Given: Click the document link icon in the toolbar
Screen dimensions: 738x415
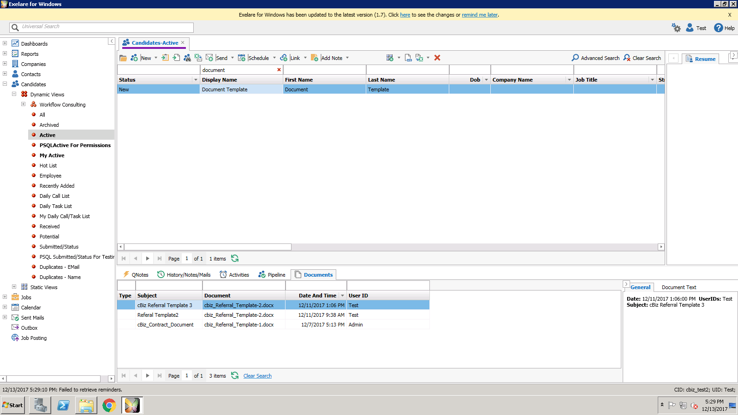Looking at the screenshot, I should click(x=408, y=58).
